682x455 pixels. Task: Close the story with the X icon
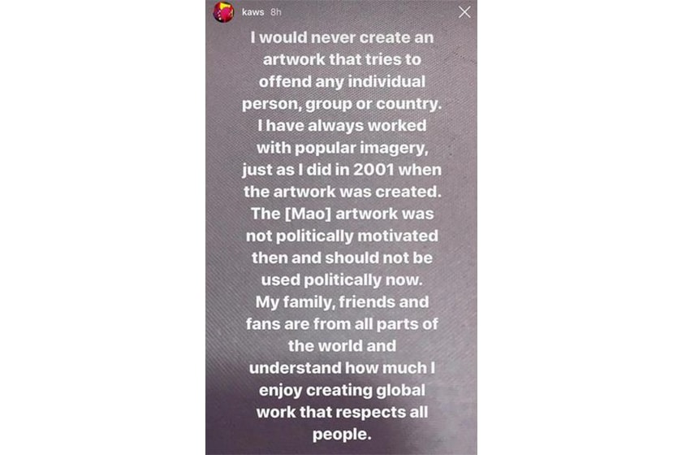[464, 12]
